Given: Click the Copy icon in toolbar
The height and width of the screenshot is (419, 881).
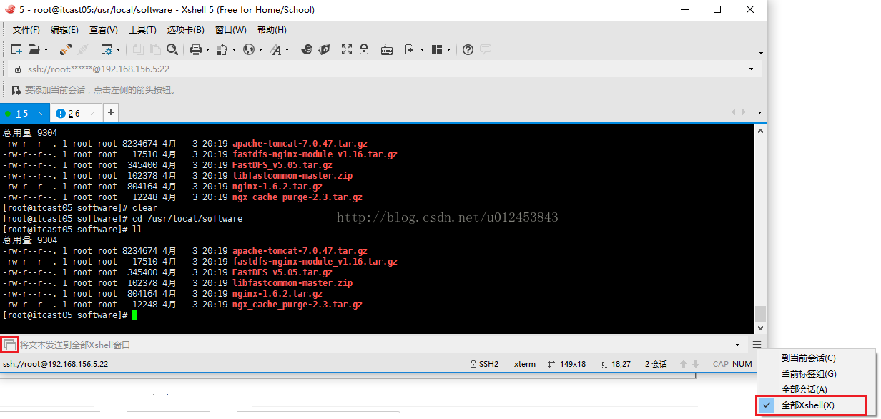Looking at the screenshot, I should pyautogui.click(x=138, y=49).
